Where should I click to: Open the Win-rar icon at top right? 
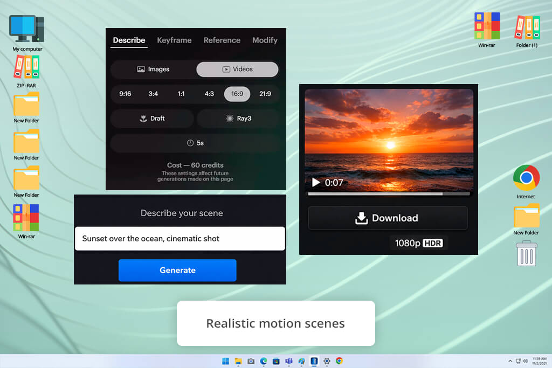[x=487, y=30]
